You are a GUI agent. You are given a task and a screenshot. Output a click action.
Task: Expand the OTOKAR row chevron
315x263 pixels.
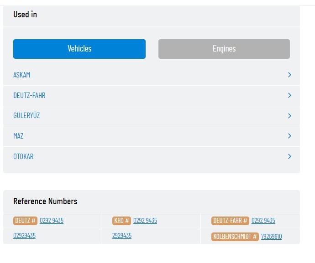point(289,156)
